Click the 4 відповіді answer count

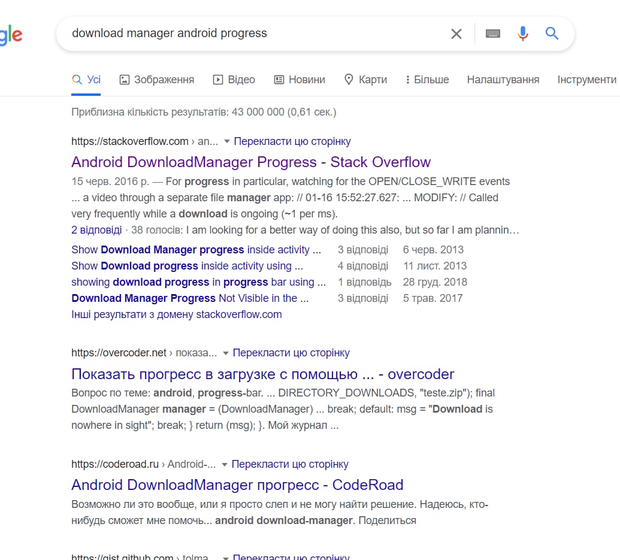tap(362, 266)
